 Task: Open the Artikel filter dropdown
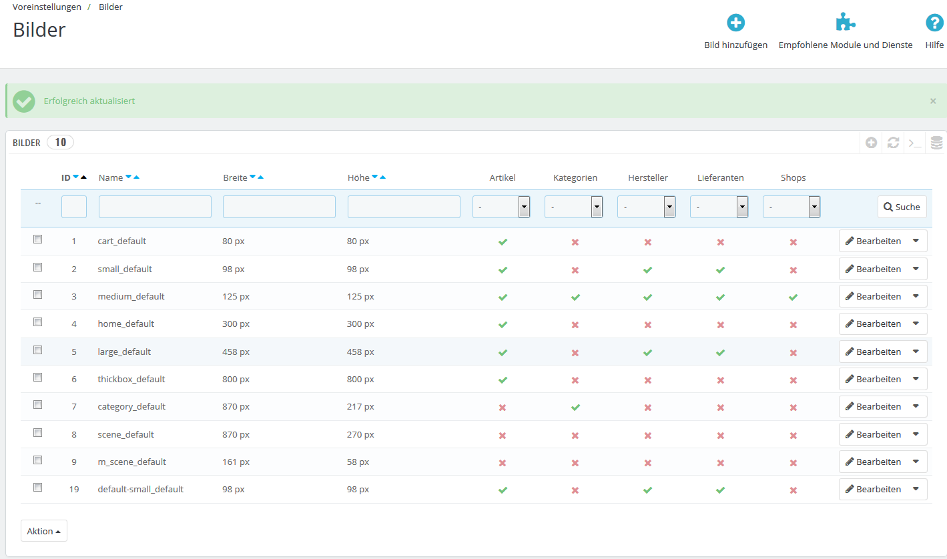501,207
